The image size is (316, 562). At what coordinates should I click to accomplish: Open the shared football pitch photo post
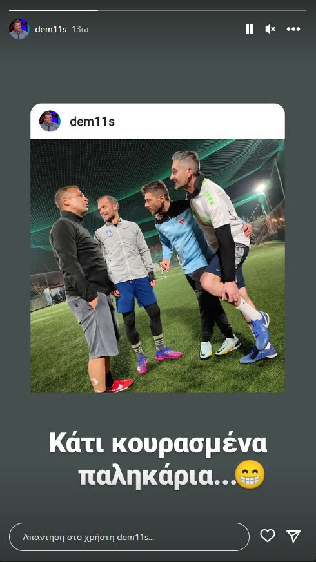[x=157, y=266]
